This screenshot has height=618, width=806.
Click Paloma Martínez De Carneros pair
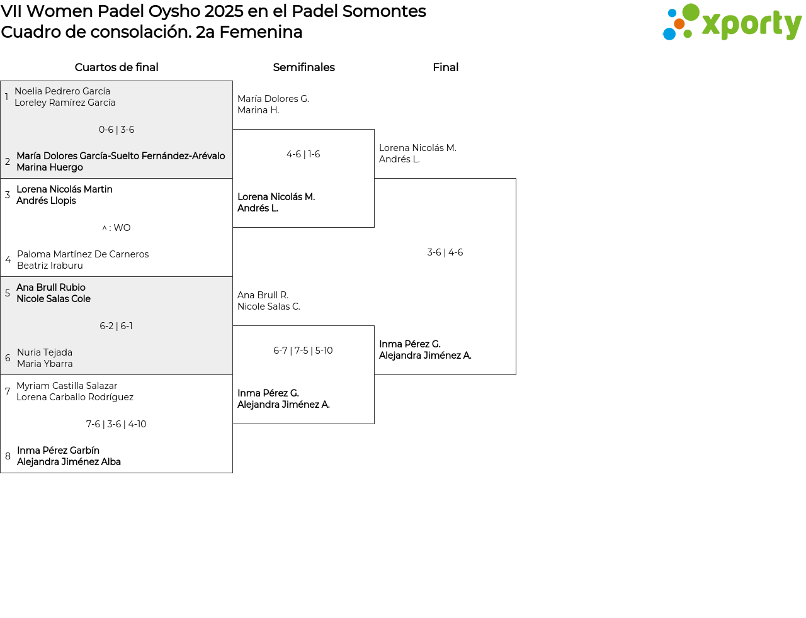pyautogui.click(x=82, y=260)
